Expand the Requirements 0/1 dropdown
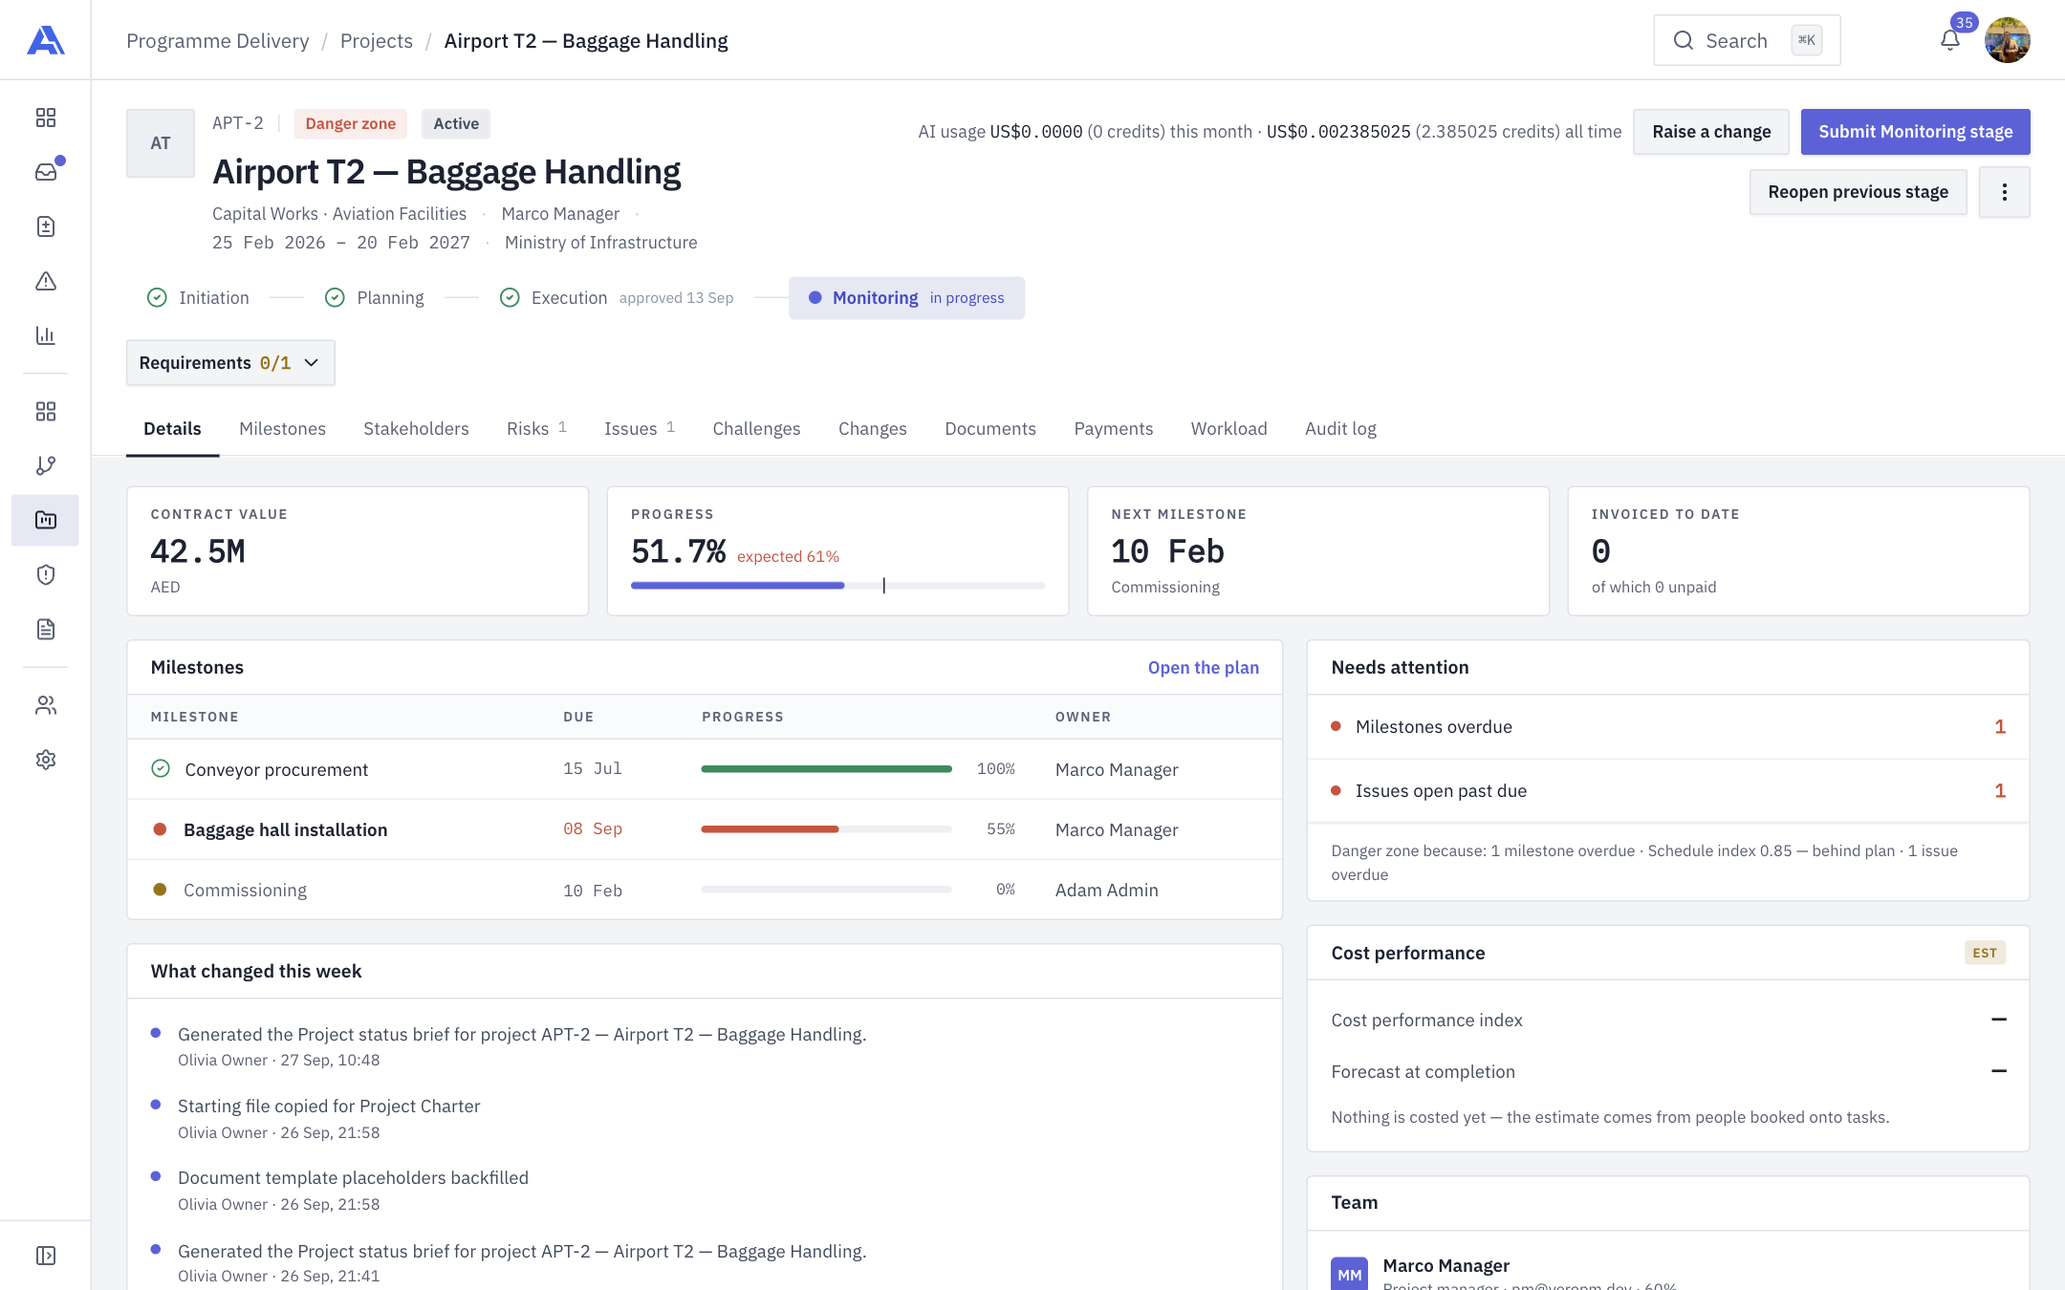The height and width of the screenshot is (1290, 2065). pyautogui.click(x=230, y=363)
